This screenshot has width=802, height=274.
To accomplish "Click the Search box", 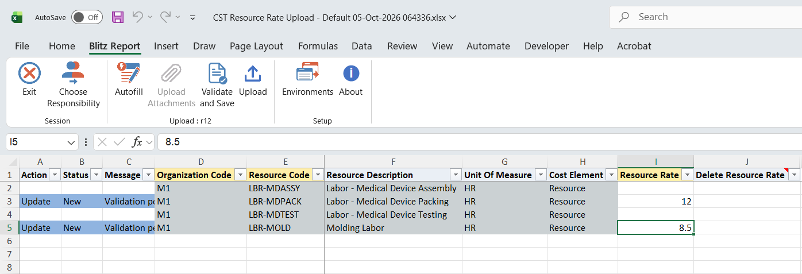I will pyautogui.click(x=705, y=17).
